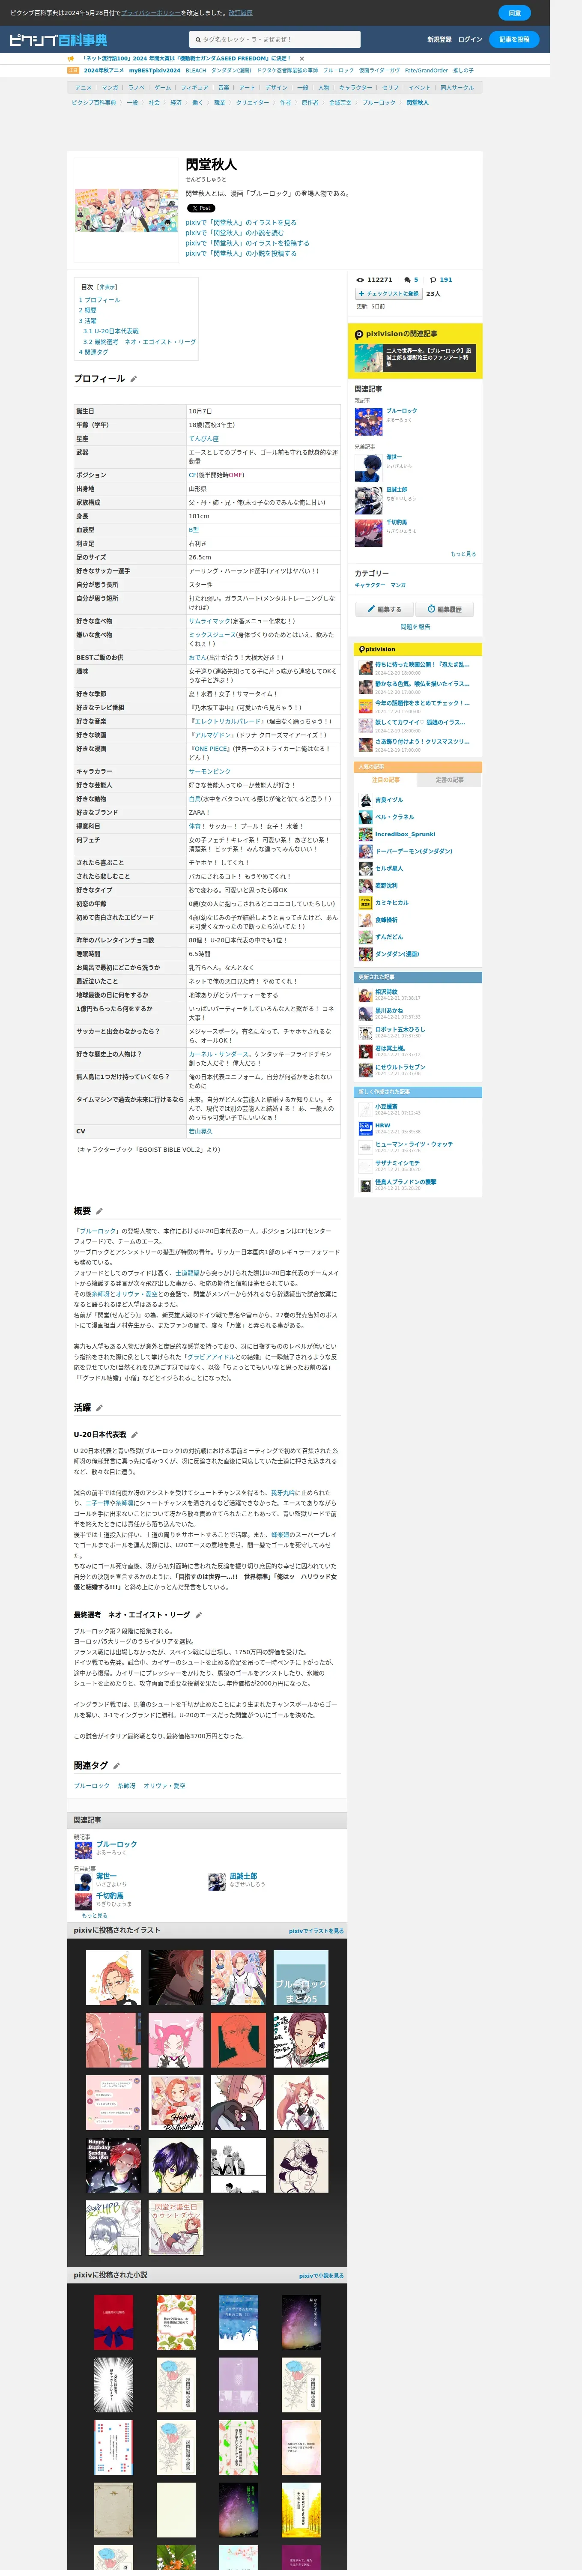
Task: Jump to '4 関連タグ' in contents
Action: click(94, 352)
